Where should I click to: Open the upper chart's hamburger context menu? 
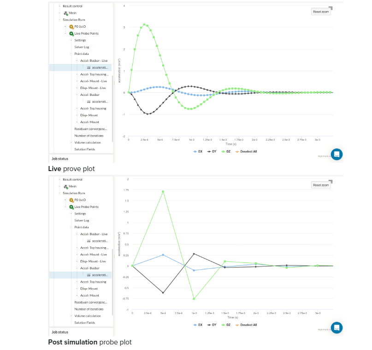pos(331,8)
